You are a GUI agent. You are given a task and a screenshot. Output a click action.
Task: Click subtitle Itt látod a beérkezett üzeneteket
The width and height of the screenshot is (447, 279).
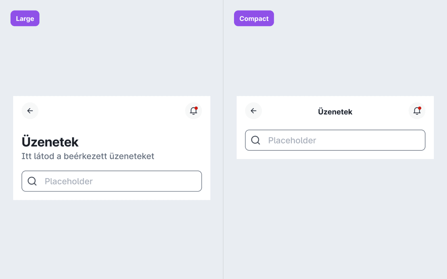click(88, 156)
